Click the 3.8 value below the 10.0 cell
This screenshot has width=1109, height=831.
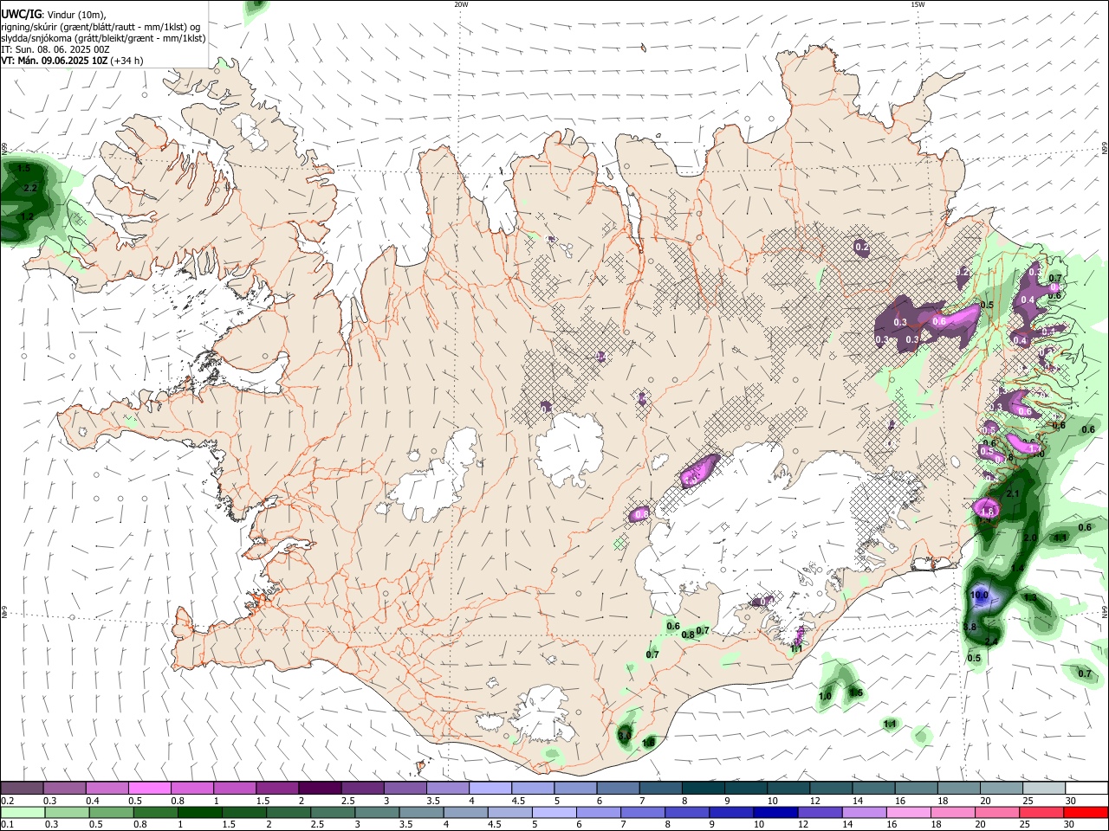[970, 627]
